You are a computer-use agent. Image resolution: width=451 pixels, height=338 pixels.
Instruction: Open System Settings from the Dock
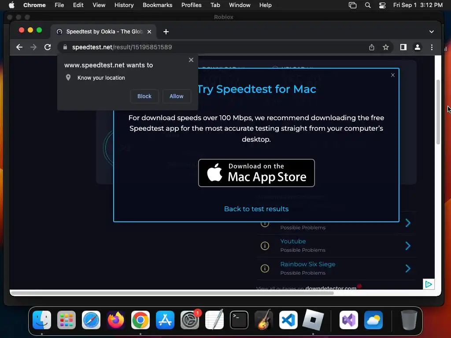[x=190, y=320]
